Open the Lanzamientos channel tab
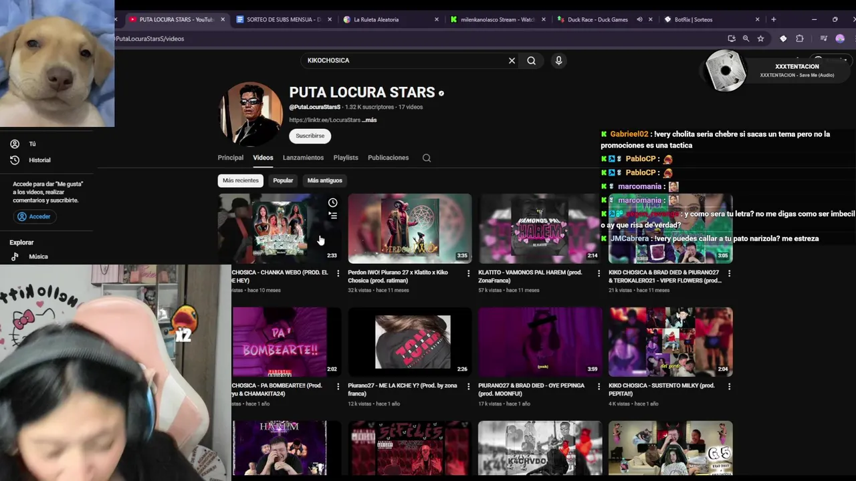 (x=303, y=158)
